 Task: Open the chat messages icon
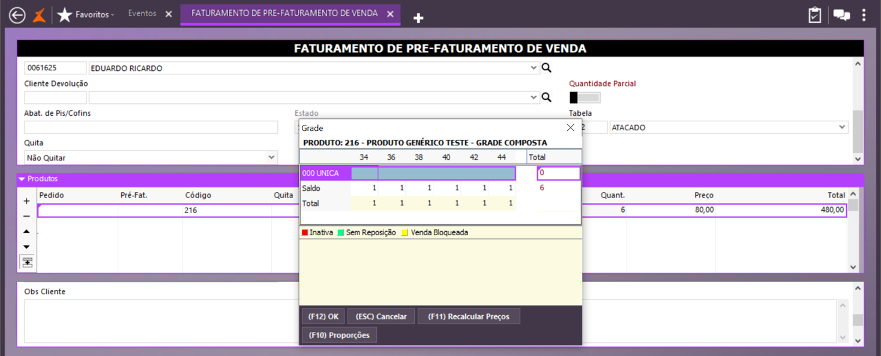click(841, 15)
